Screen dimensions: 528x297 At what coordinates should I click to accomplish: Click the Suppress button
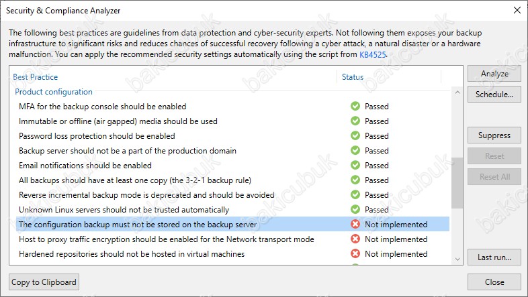(494, 135)
